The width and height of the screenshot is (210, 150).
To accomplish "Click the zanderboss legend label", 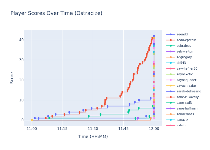I will point(185,114).
